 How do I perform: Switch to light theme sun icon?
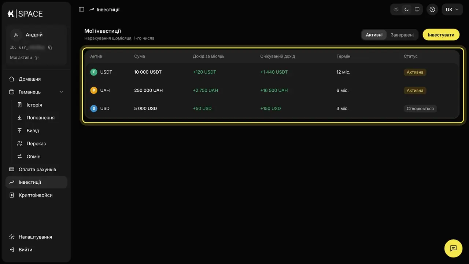coord(396,10)
